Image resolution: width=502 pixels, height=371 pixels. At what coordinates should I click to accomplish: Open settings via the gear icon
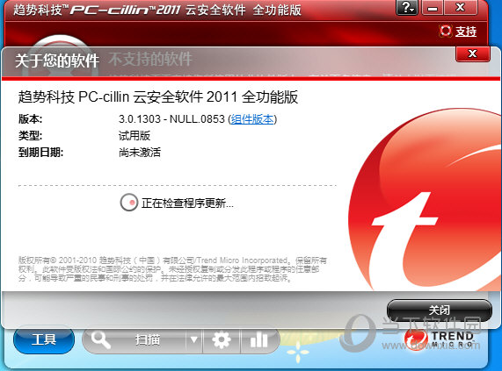(x=222, y=339)
